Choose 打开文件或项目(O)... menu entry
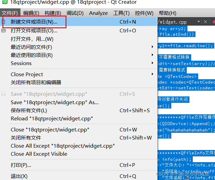The height and width of the screenshot is (180, 215). click(x=78, y=31)
